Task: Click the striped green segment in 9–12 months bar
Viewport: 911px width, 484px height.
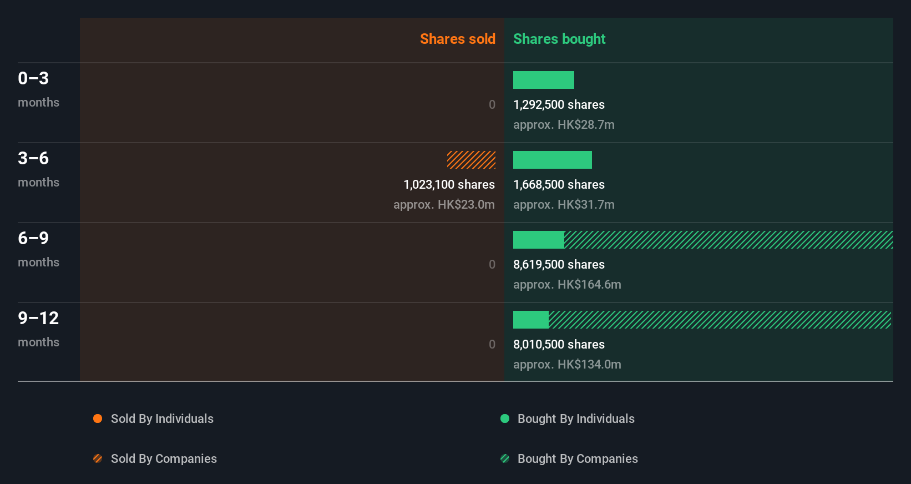Action: tap(720, 320)
